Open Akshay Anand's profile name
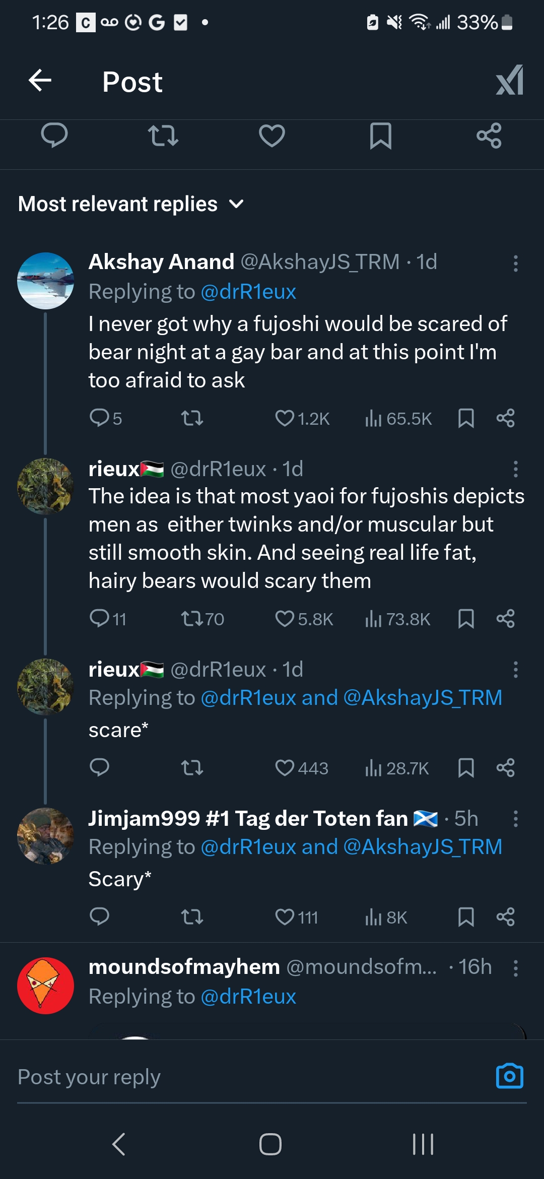The width and height of the screenshot is (544, 1179). [161, 262]
